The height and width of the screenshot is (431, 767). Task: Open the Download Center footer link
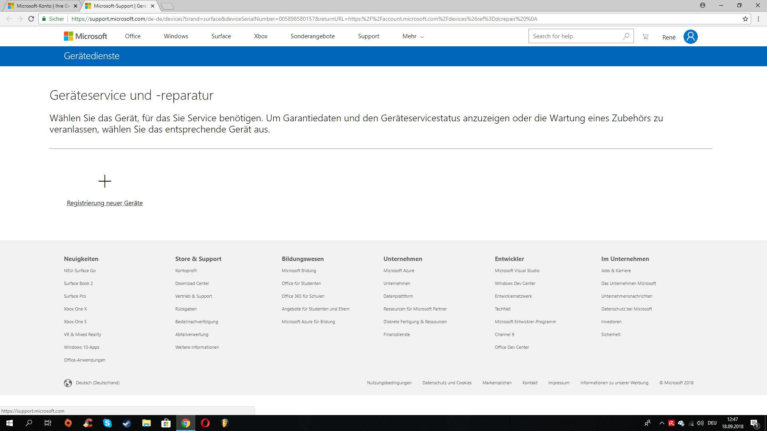(192, 283)
